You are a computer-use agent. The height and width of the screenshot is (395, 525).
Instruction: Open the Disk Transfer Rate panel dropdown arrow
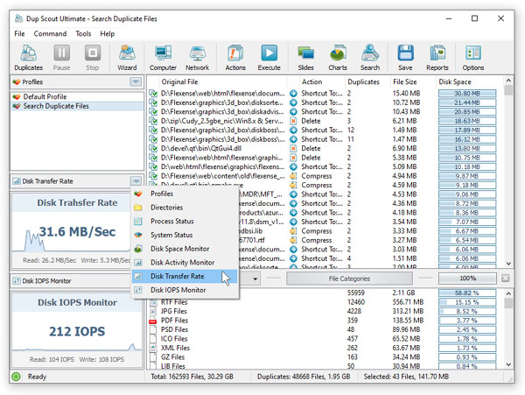tap(136, 181)
